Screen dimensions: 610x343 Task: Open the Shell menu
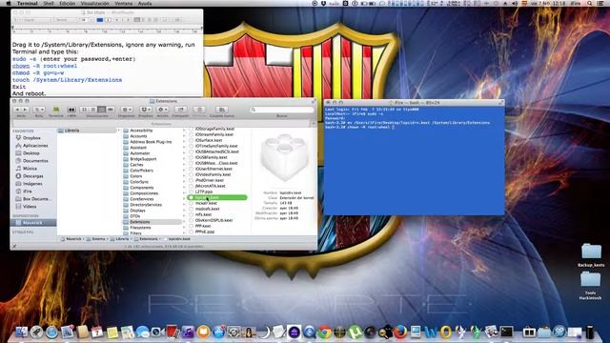tap(49, 3)
